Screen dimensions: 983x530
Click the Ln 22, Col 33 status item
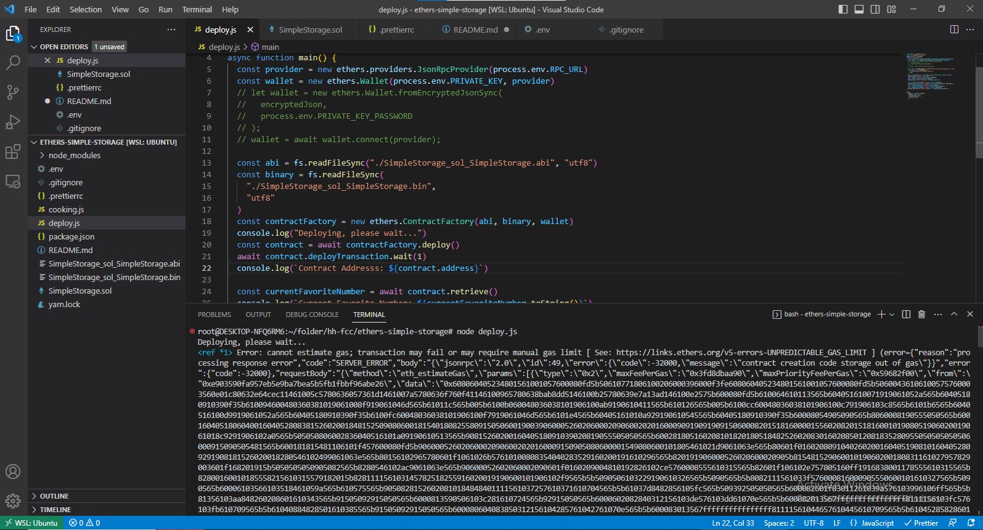pos(733,523)
